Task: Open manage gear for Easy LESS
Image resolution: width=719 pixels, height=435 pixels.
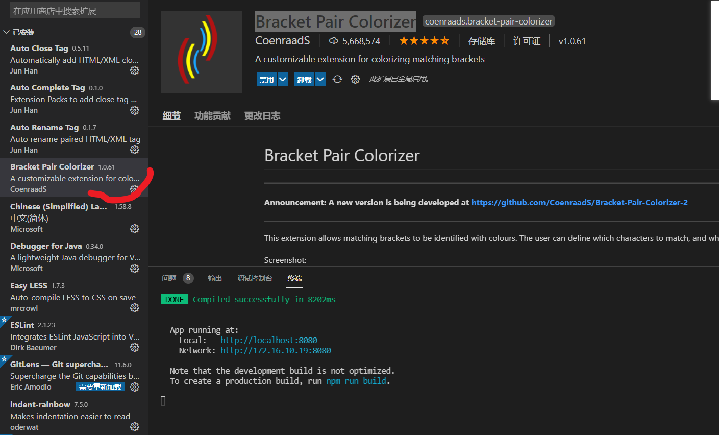Action: (135, 308)
